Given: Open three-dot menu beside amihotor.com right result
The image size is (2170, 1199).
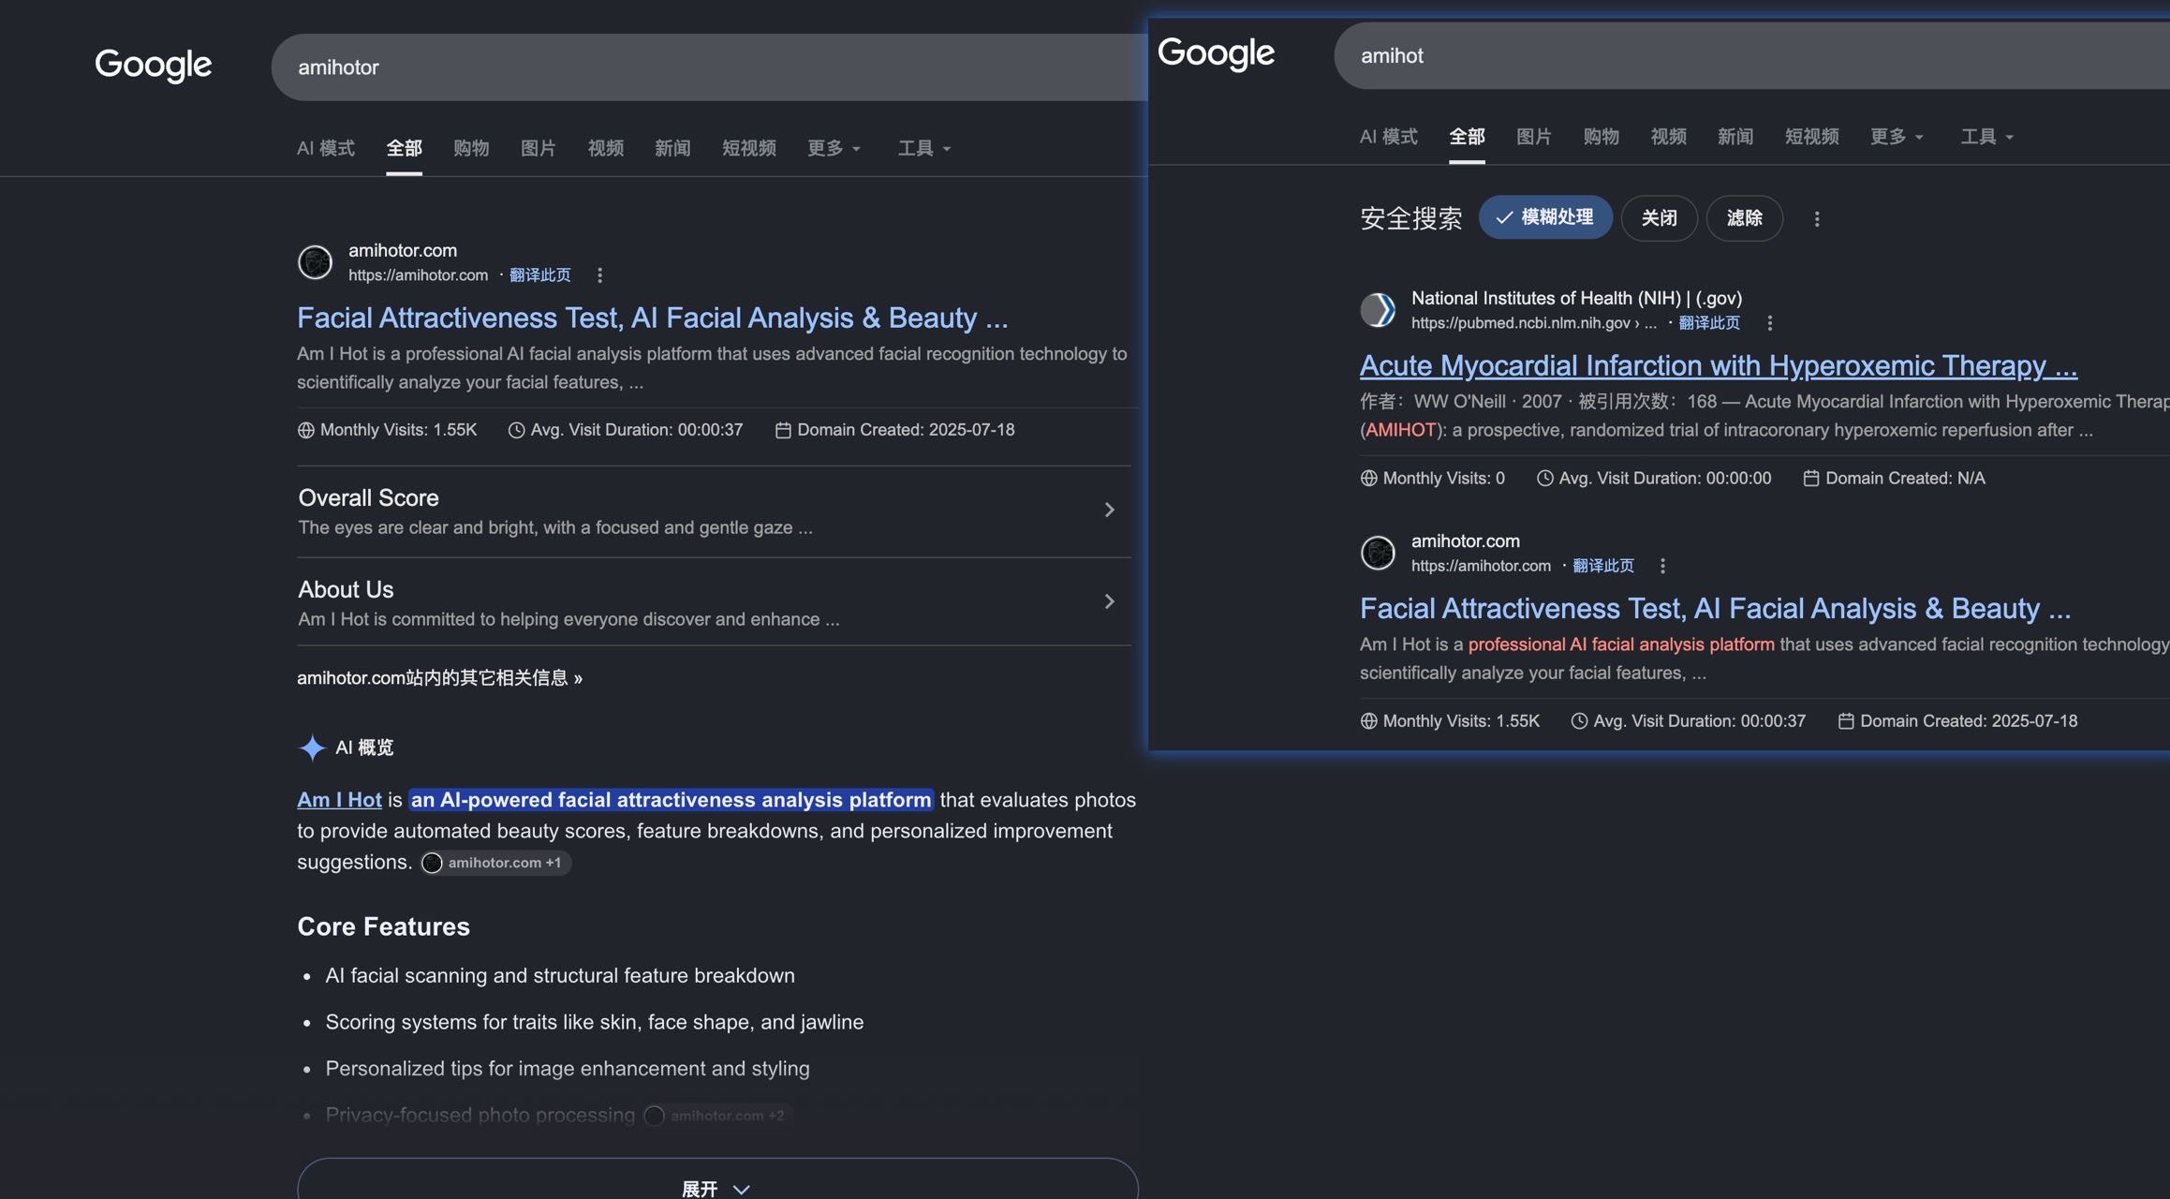Looking at the screenshot, I should pyautogui.click(x=1662, y=566).
